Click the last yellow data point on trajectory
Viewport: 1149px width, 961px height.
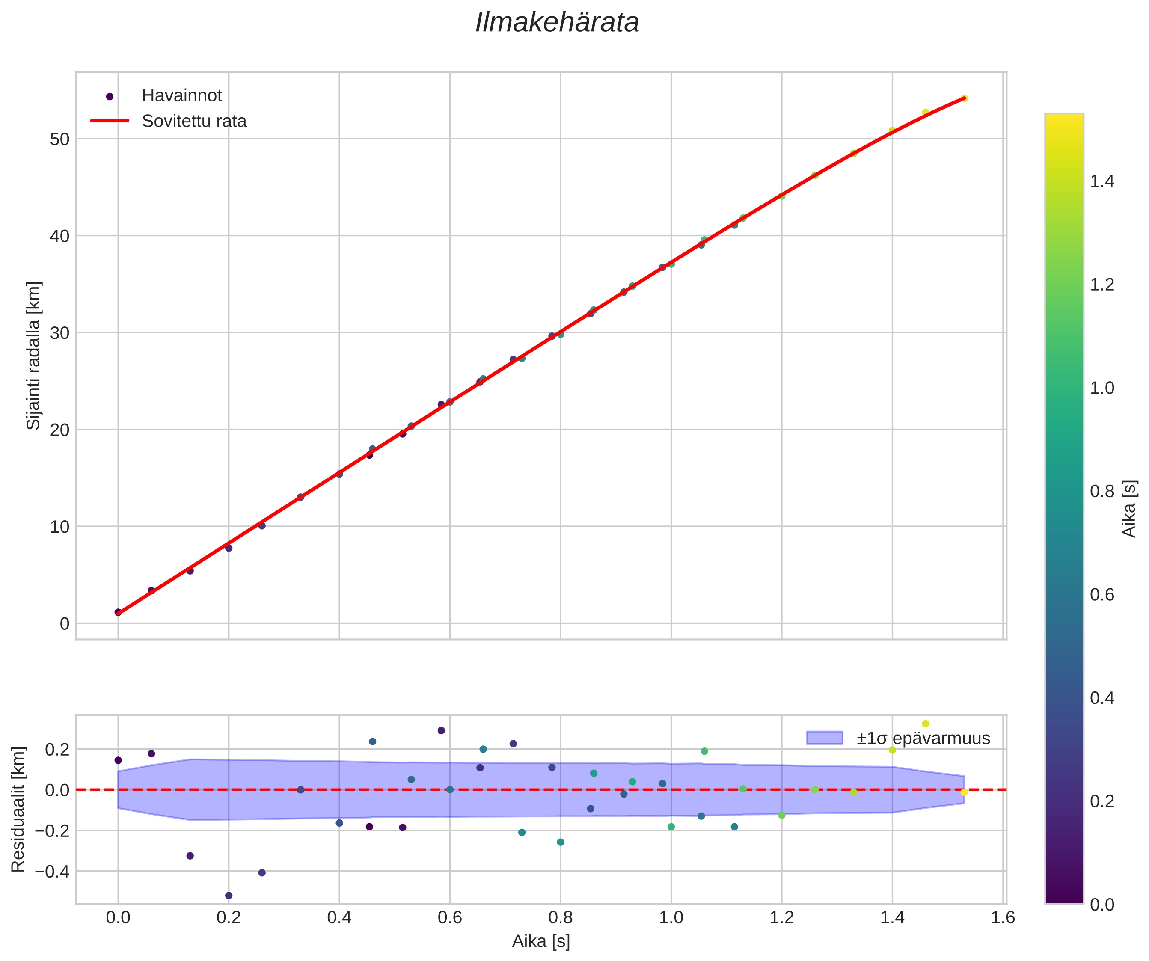click(x=964, y=98)
